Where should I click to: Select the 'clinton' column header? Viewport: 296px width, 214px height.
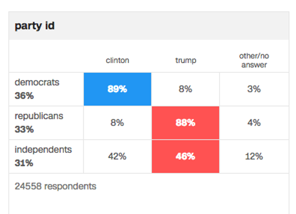pos(117,60)
